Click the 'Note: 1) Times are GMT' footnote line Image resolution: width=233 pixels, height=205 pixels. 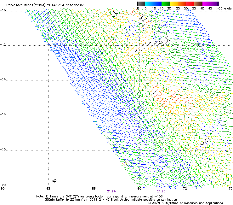tap(99, 196)
